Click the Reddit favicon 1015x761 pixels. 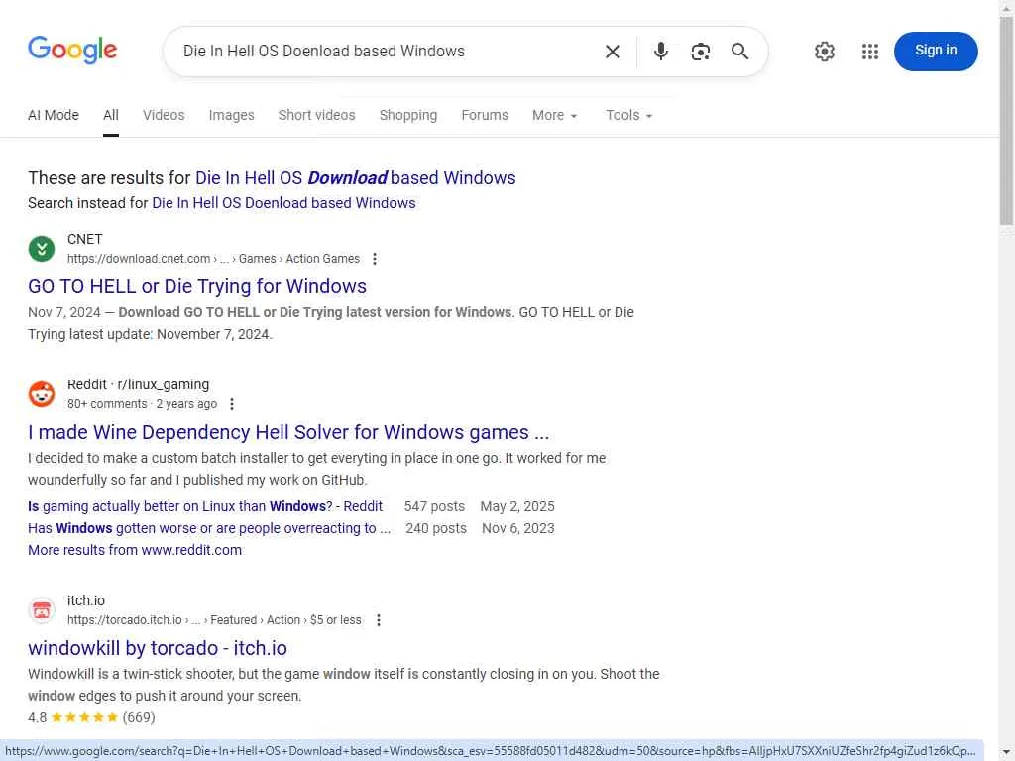coord(42,394)
